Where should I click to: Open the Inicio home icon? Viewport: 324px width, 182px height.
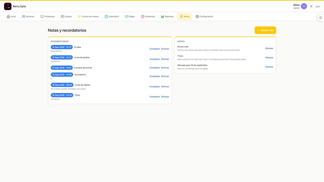point(8,17)
